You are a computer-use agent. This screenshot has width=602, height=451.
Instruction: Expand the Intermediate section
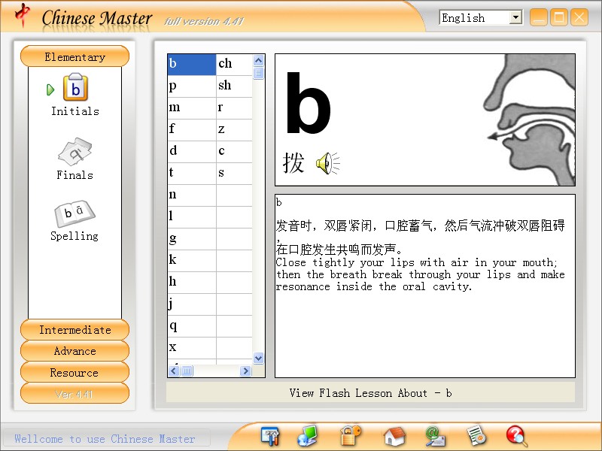pyautogui.click(x=74, y=330)
